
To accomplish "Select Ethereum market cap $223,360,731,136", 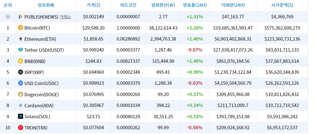I will click(x=282, y=39).
